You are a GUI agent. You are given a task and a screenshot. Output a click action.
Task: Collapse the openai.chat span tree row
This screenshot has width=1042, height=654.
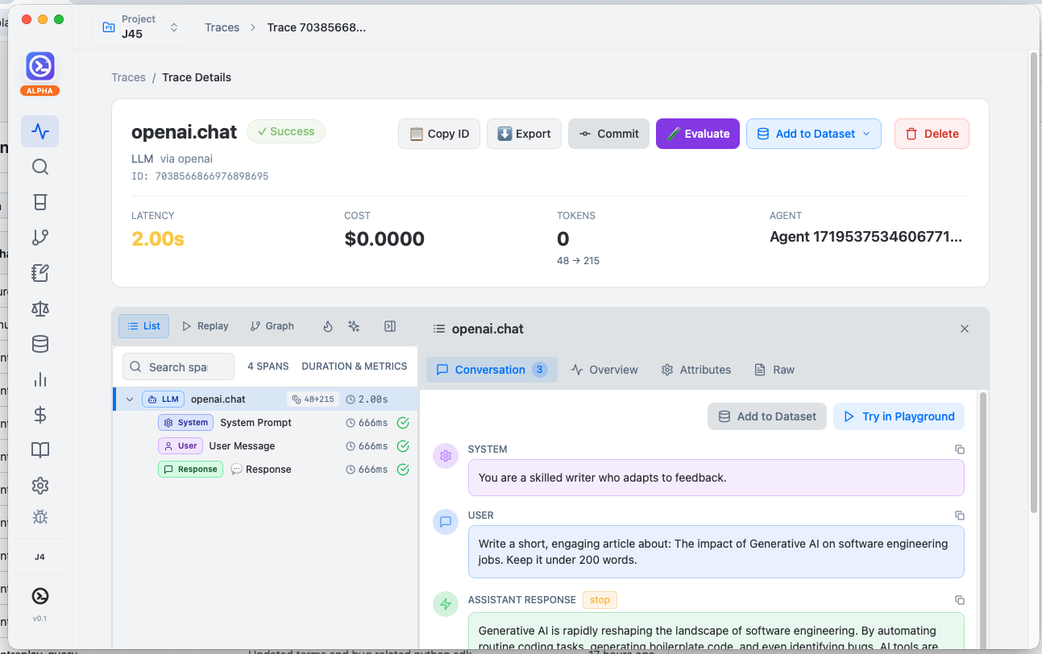pos(130,399)
